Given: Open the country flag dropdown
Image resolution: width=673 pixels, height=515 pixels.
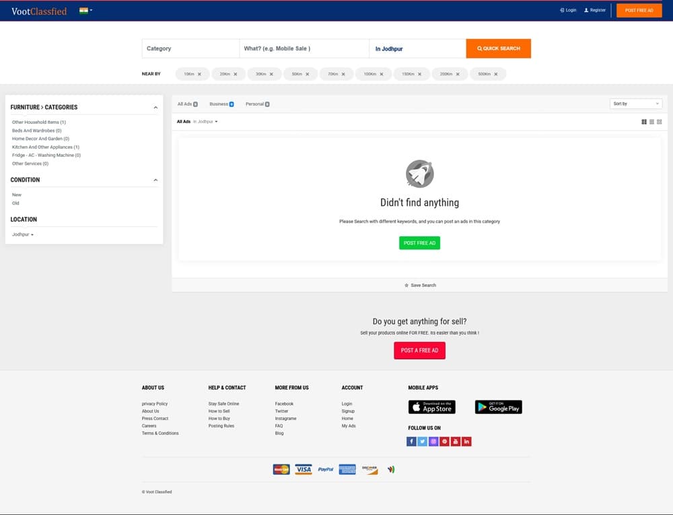Looking at the screenshot, I should click(85, 10).
